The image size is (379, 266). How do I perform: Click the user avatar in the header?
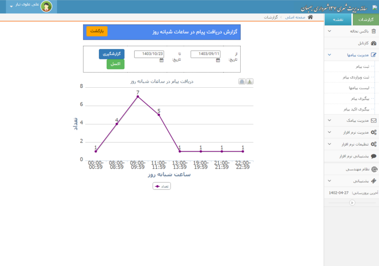click(46, 6)
